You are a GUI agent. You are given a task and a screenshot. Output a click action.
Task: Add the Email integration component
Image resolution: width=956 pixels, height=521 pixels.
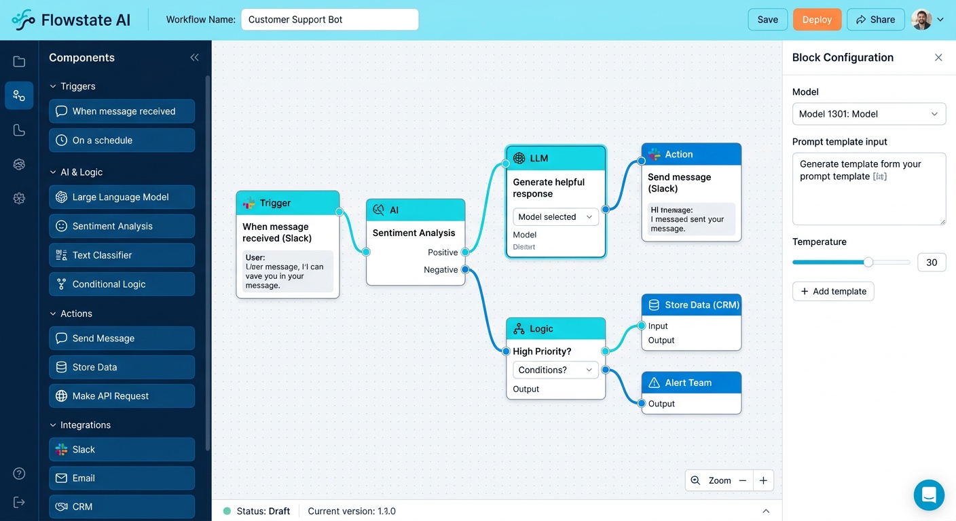click(x=122, y=478)
